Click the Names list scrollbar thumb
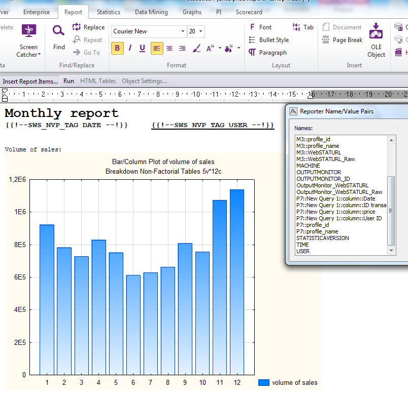Screen dimensions: 408x396 tap(391, 211)
